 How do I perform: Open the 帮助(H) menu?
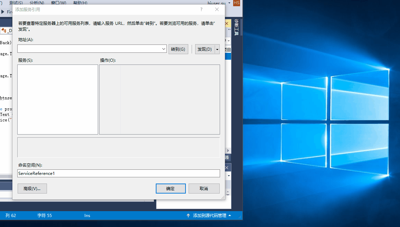click(x=79, y=3)
